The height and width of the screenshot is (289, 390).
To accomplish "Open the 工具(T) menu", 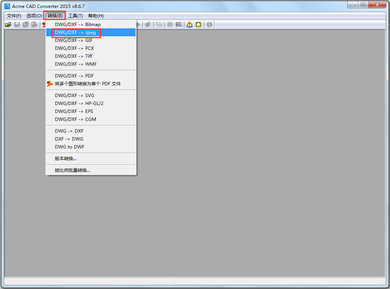I will (75, 15).
